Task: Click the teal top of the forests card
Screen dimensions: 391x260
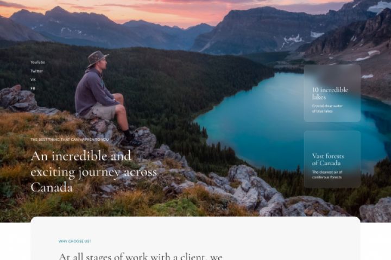Action: [332, 141]
